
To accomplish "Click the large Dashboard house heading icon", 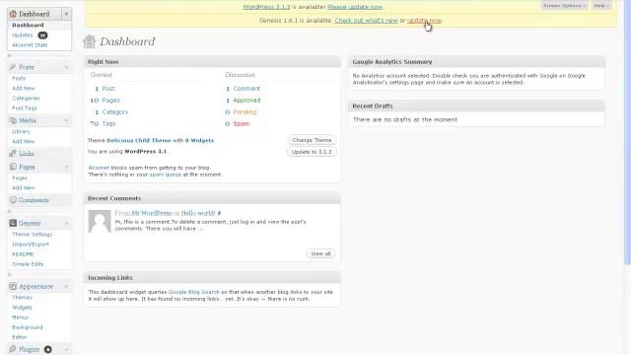I will 90,41.
